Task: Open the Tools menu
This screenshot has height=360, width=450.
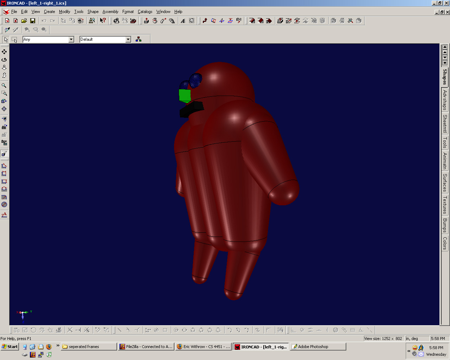Action: point(79,12)
